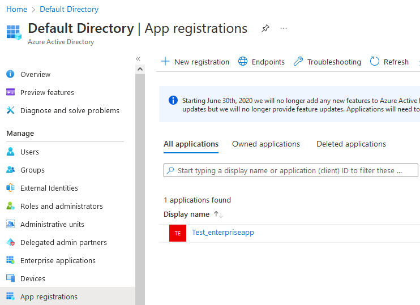Click the Preview features icon
Viewport: 420px width, 305px height.
(x=10, y=92)
